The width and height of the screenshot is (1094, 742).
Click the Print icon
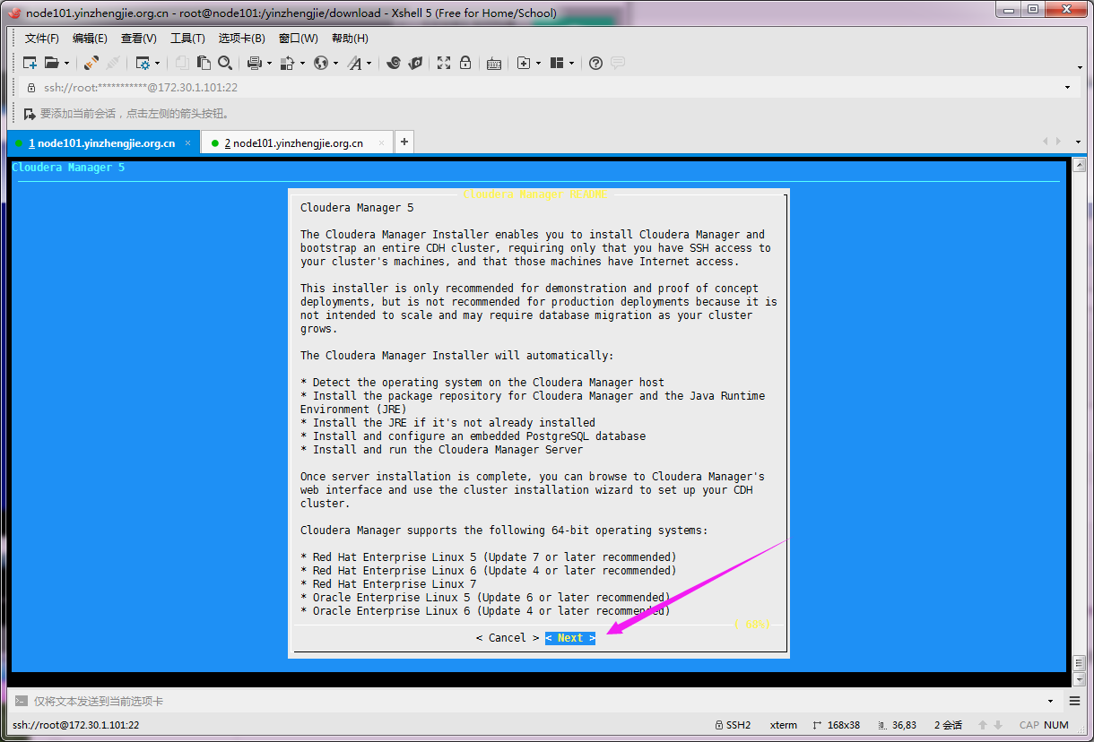pos(254,63)
